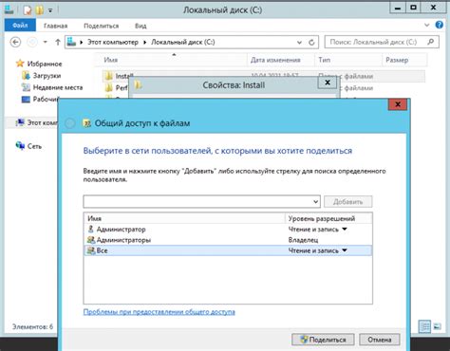Select the Администраторы row
450x351 pixels.
tap(228, 240)
